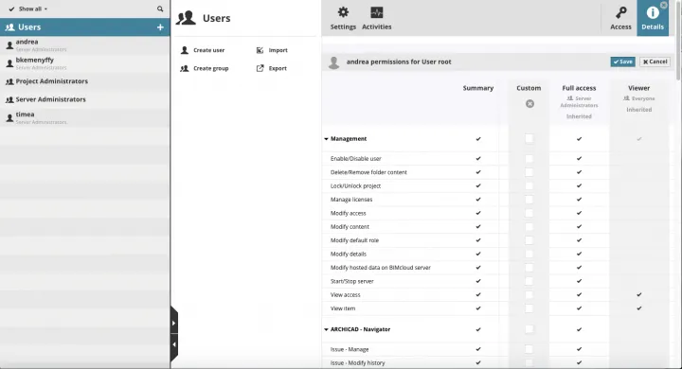Click the Create group link
The height and width of the screenshot is (369, 682).
[x=211, y=68]
